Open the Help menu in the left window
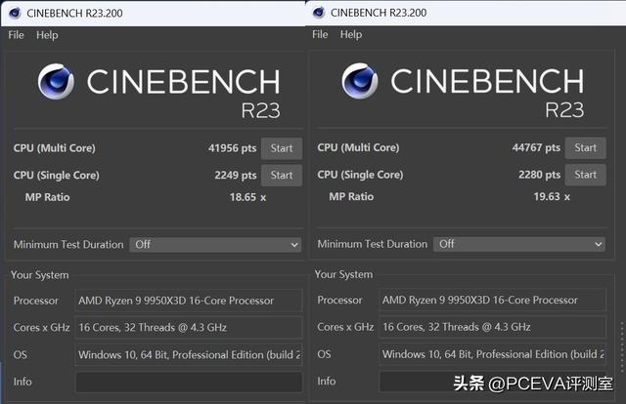The image size is (626, 404). pyautogui.click(x=47, y=35)
